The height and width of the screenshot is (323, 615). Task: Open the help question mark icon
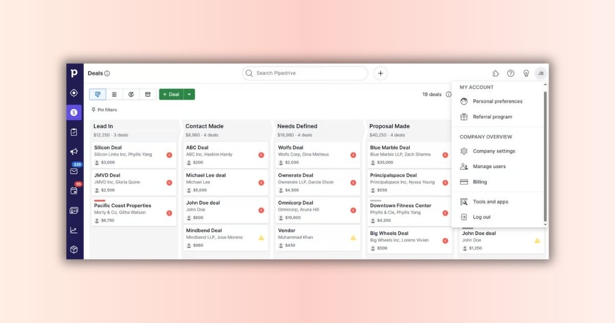point(511,73)
